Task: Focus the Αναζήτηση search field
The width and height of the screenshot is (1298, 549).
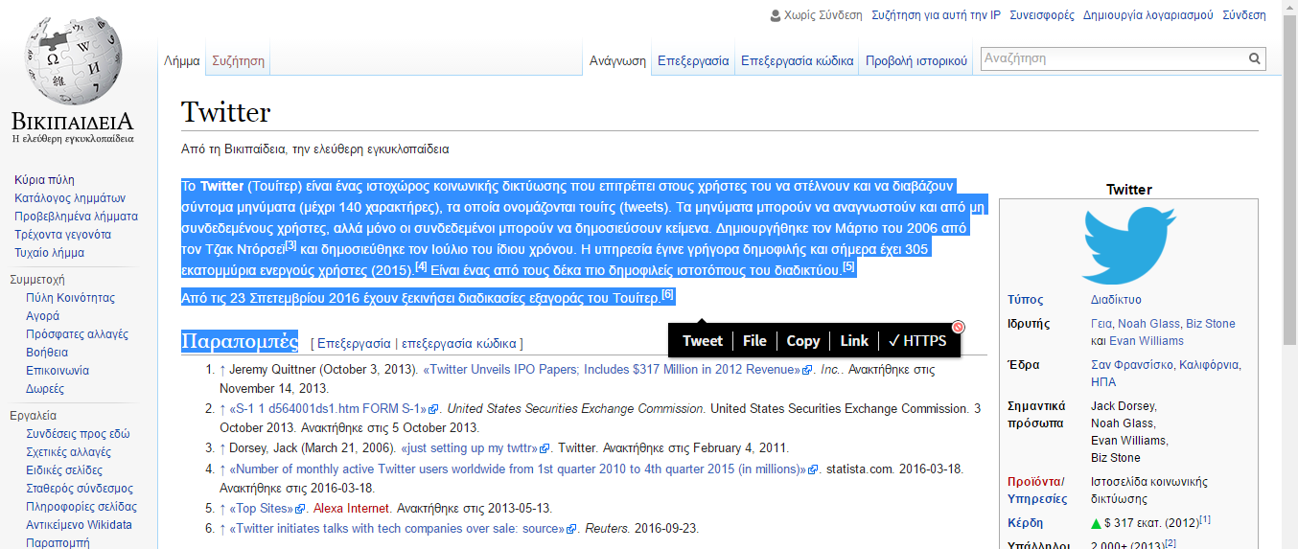Action: (1113, 59)
